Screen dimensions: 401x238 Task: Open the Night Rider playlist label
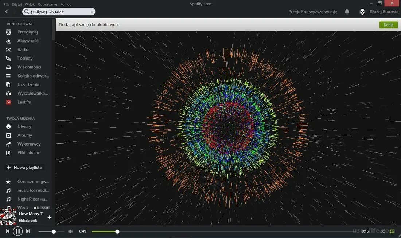point(32,199)
